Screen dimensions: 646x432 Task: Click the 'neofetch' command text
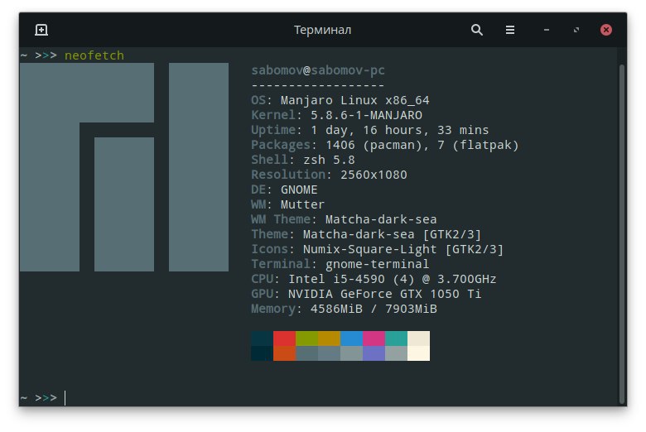click(94, 55)
